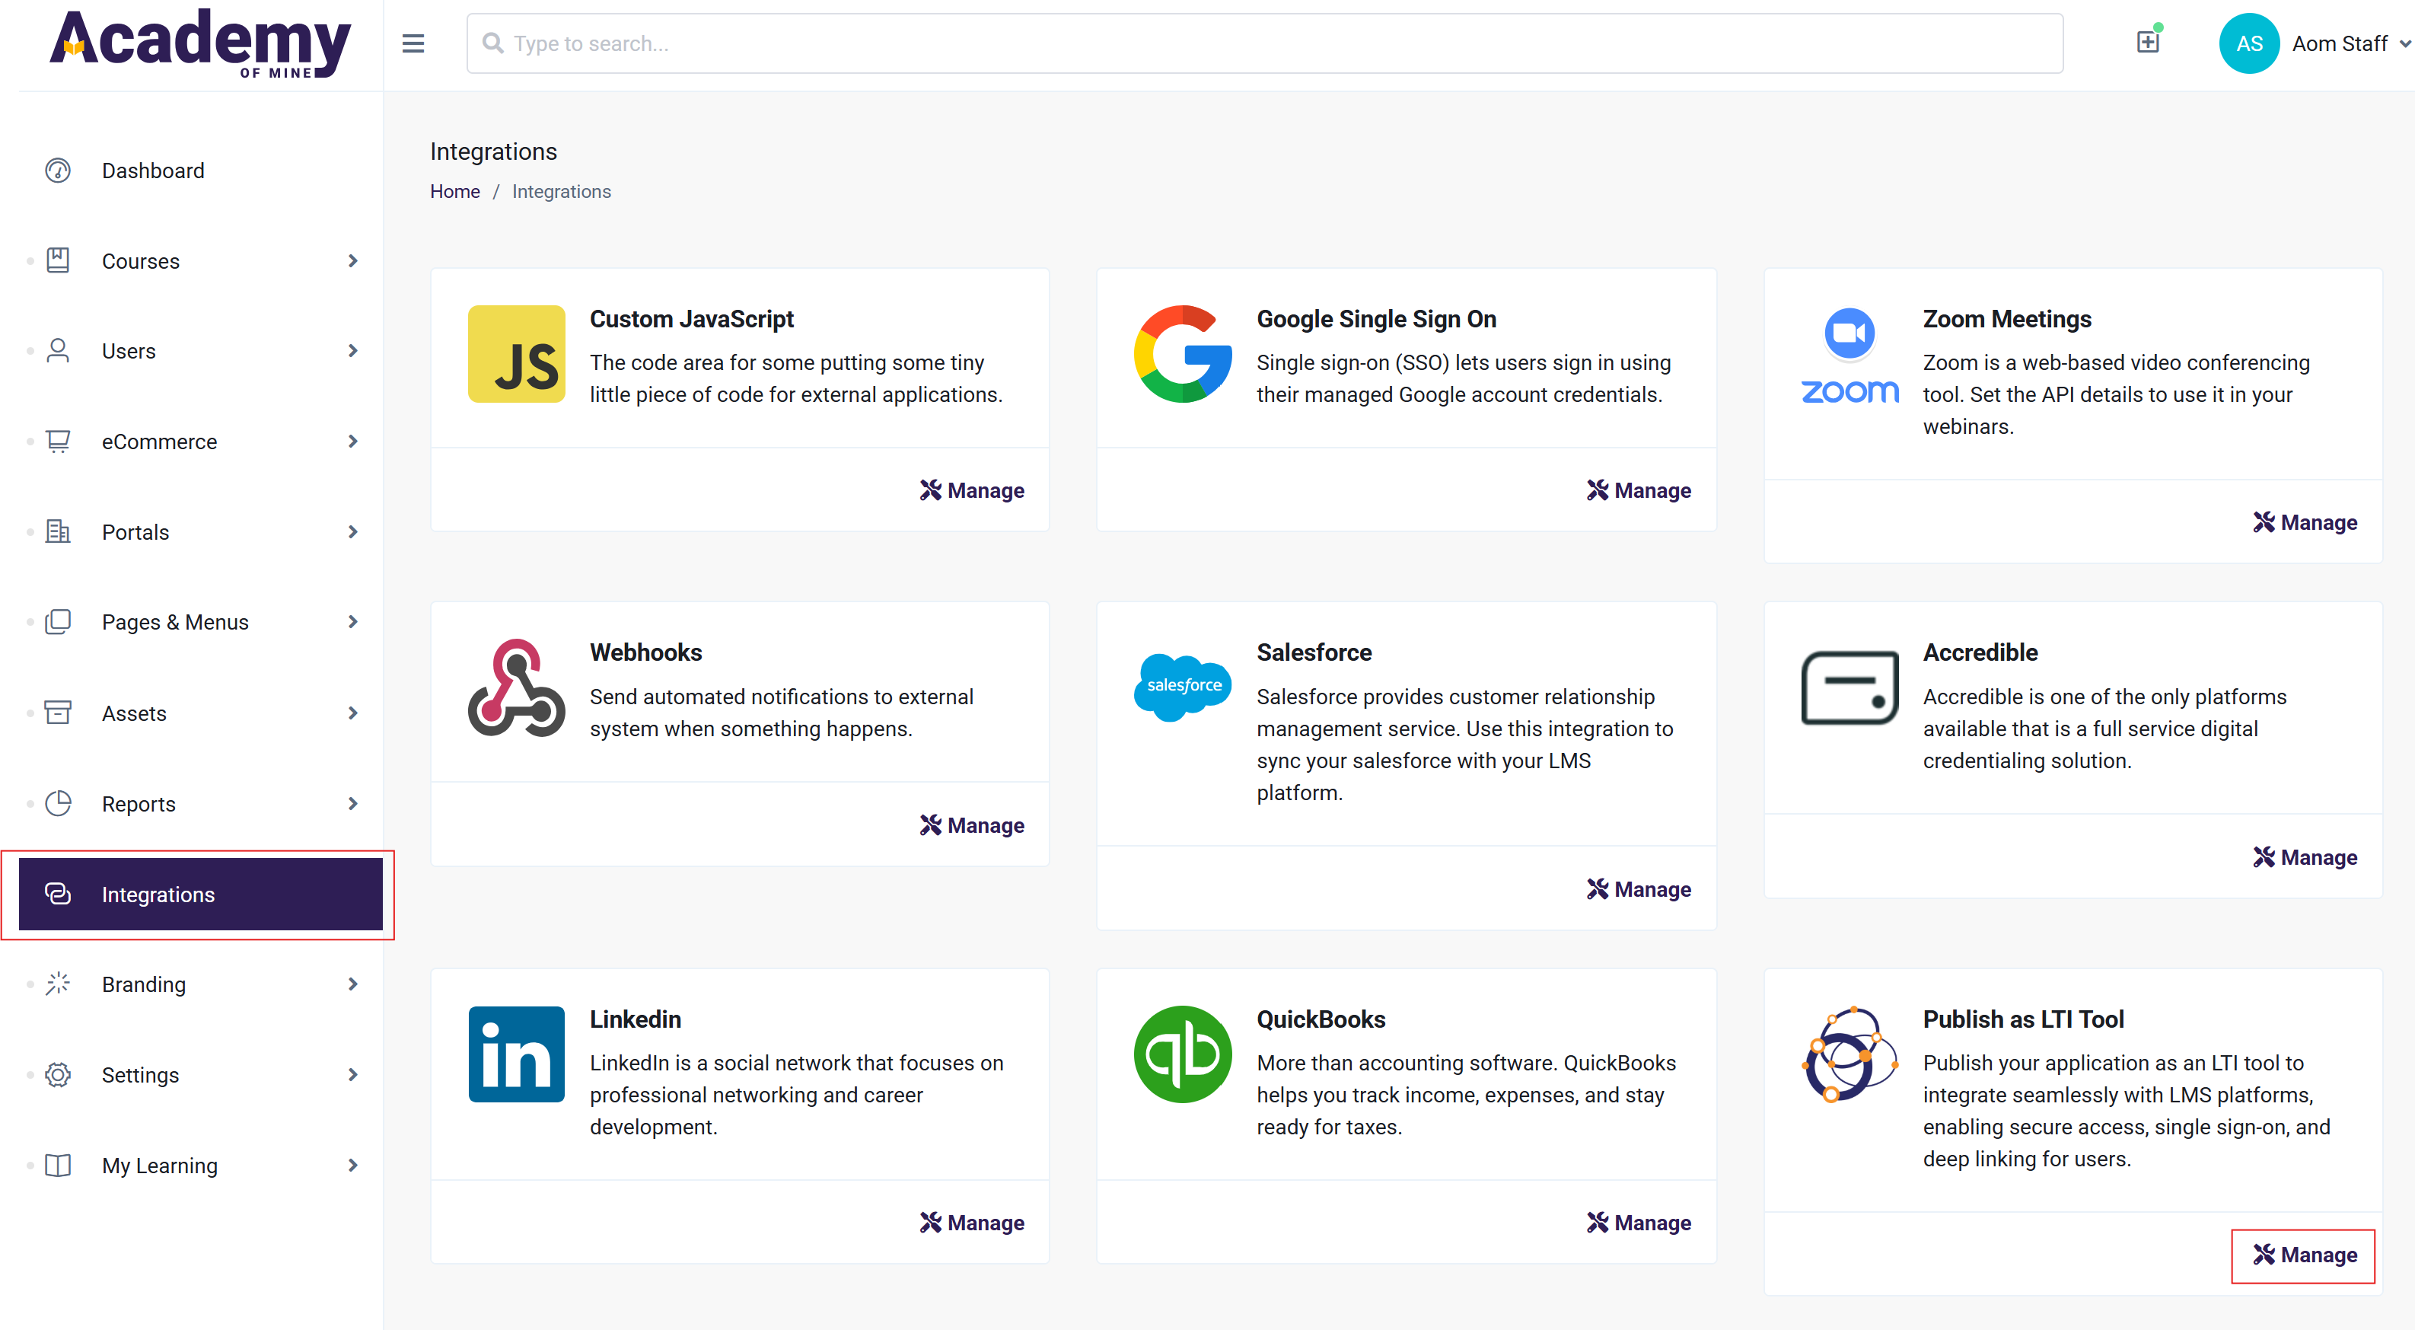Click Manage under Salesforce card

[1638, 888]
